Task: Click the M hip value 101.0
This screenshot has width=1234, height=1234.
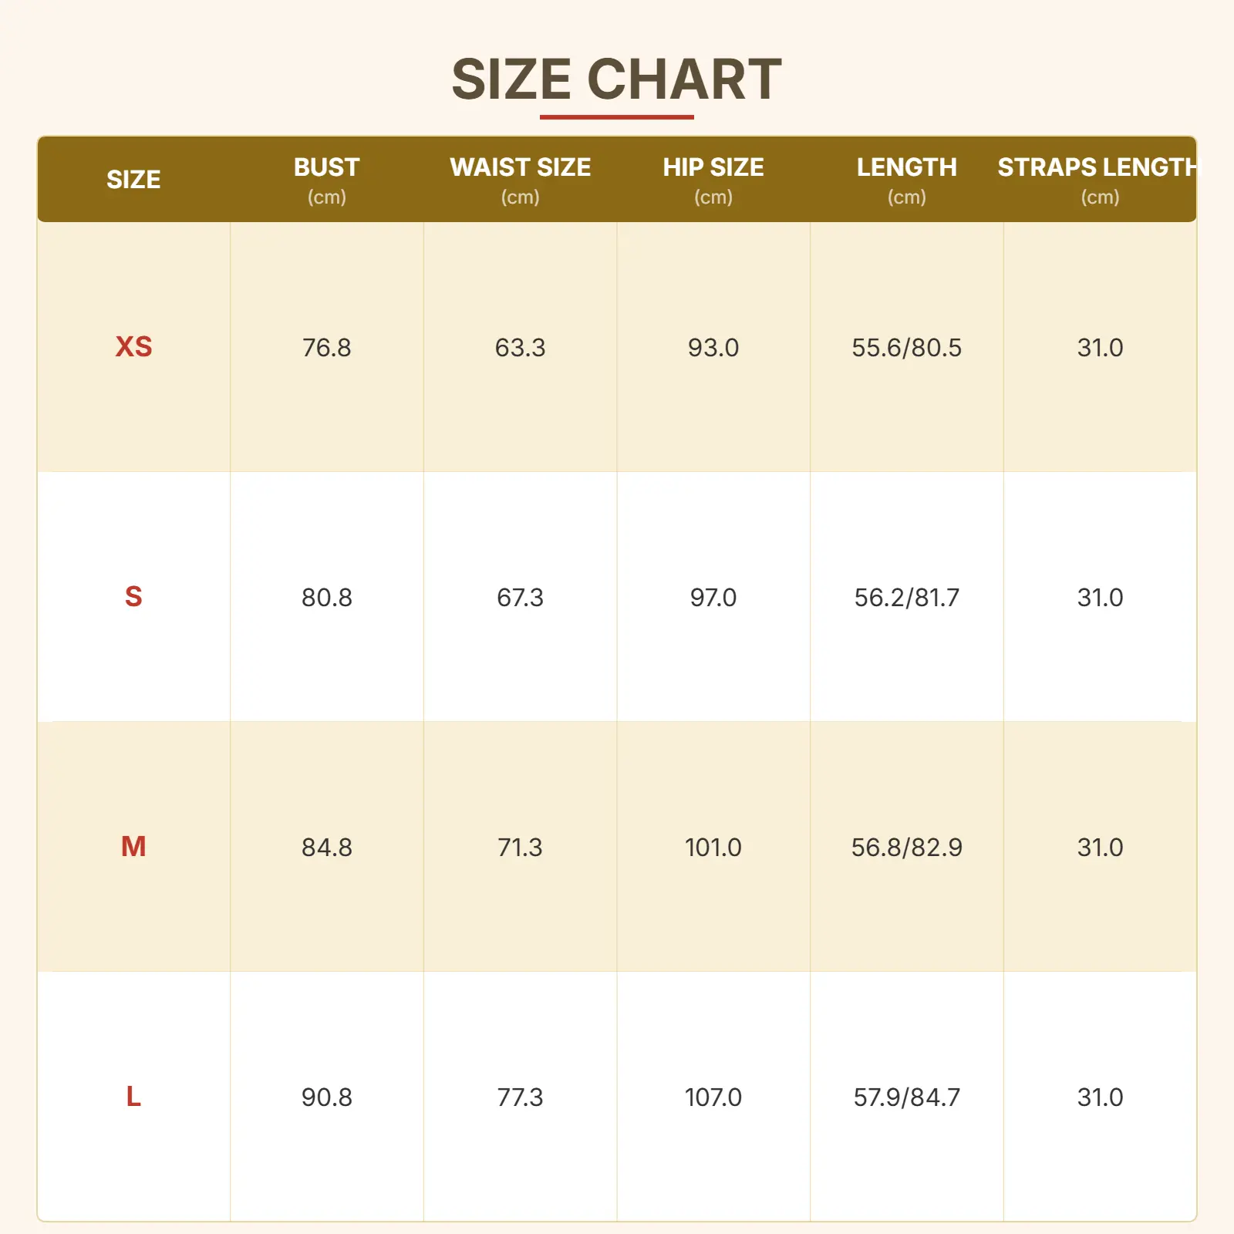Action: pos(713,848)
